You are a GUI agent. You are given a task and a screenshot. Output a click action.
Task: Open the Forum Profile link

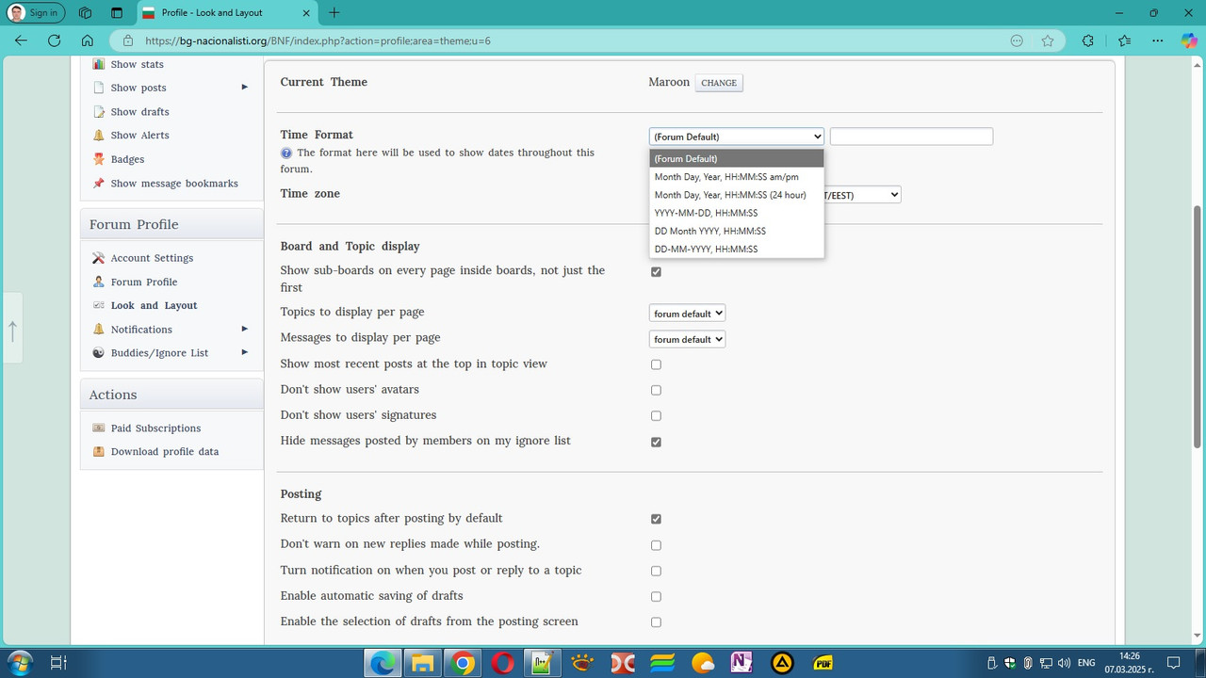pyautogui.click(x=144, y=282)
